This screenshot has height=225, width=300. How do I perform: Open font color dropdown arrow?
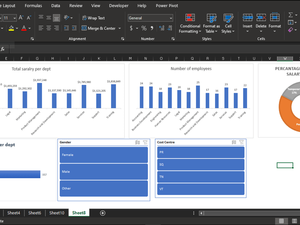click(x=29, y=28)
